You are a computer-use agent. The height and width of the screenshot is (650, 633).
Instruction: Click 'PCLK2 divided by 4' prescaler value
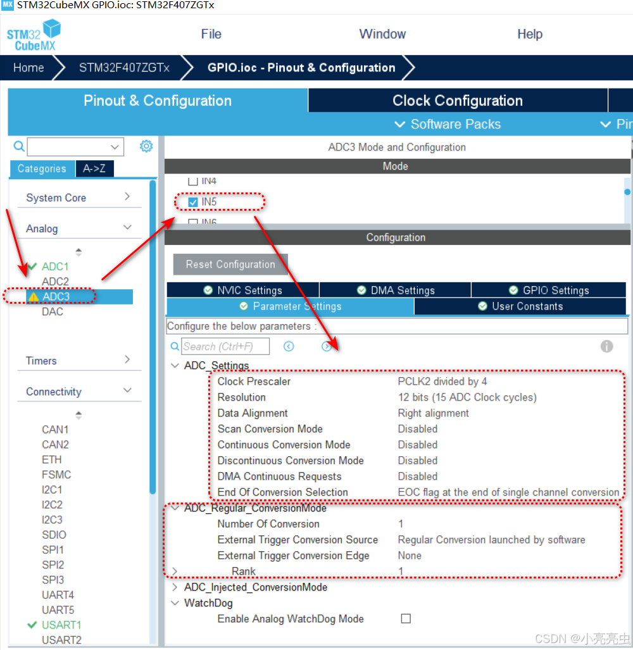pos(442,382)
